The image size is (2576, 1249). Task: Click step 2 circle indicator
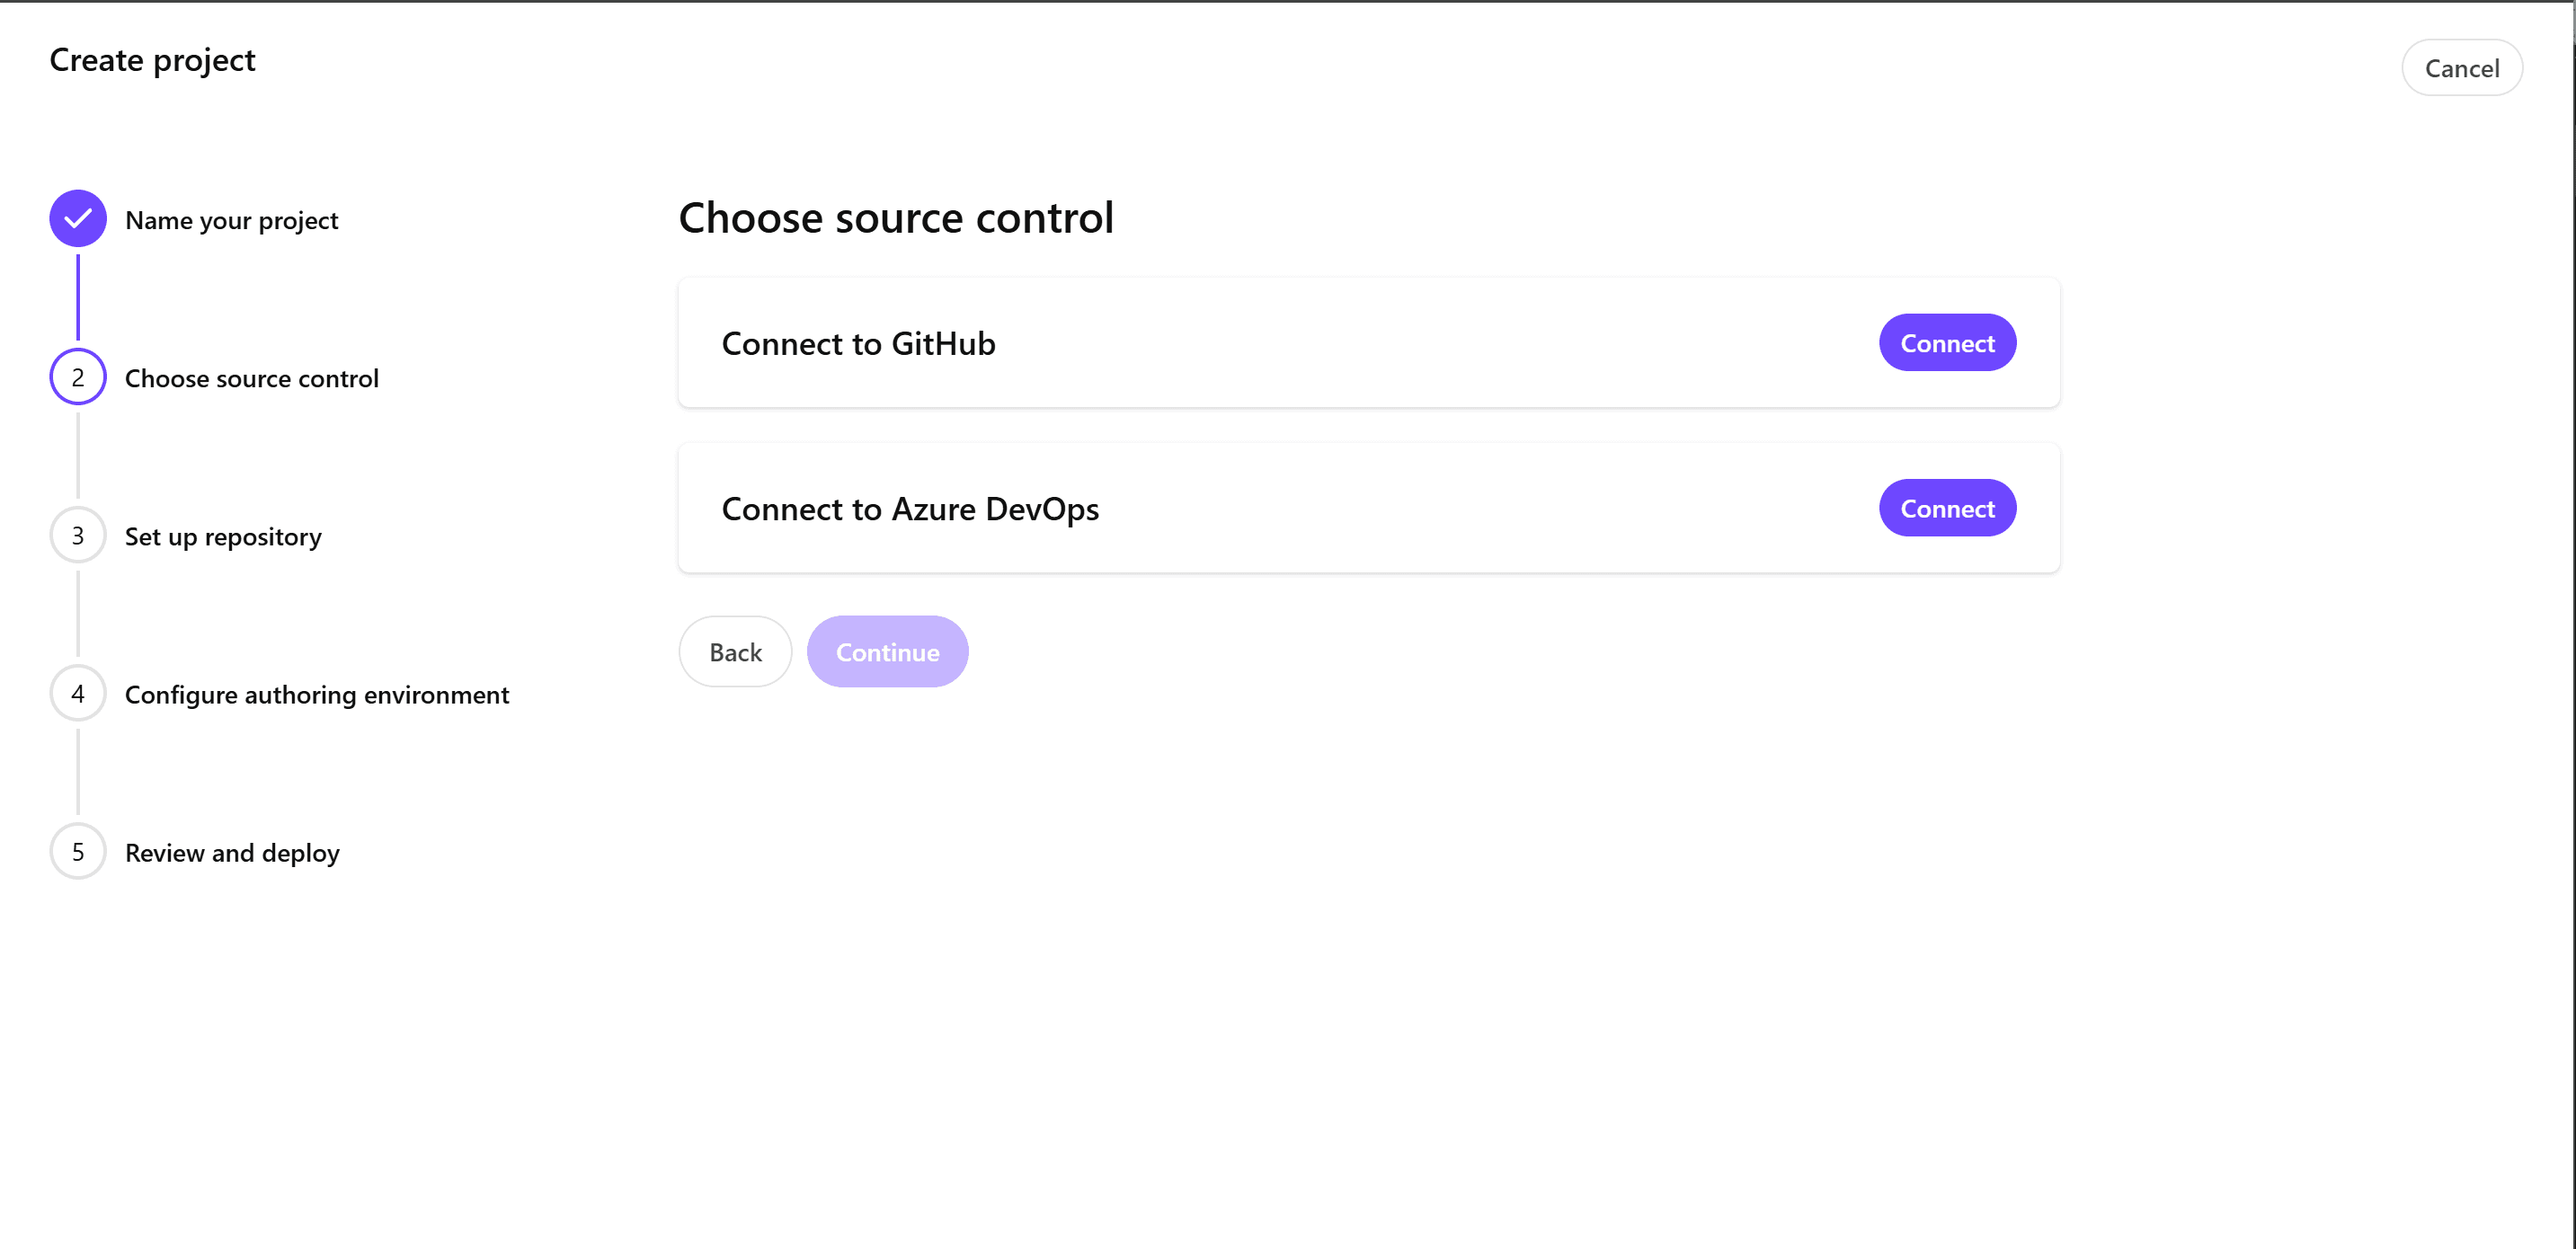78,377
